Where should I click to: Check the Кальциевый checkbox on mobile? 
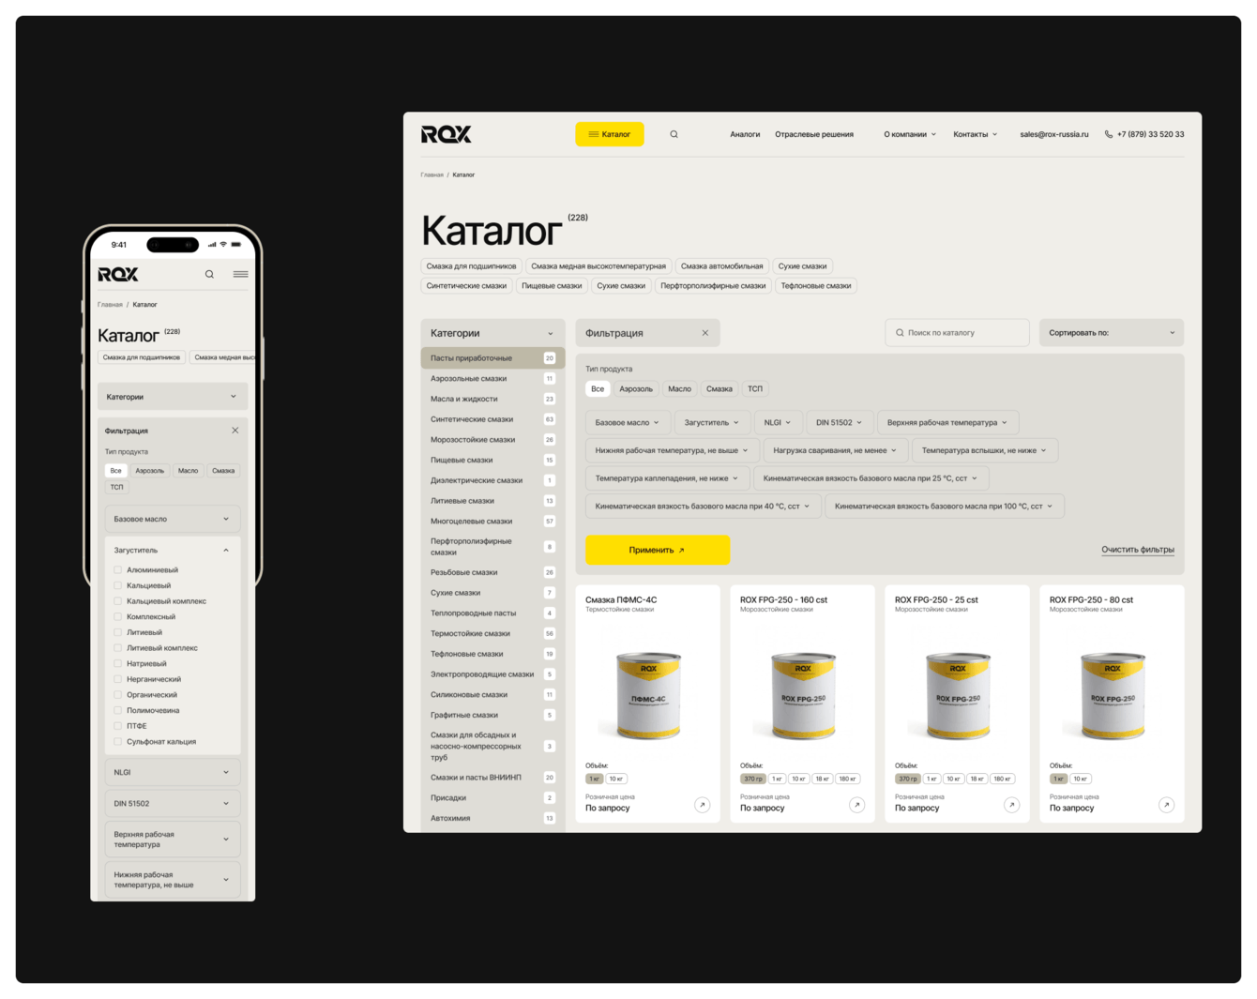[x=118, y=585]
